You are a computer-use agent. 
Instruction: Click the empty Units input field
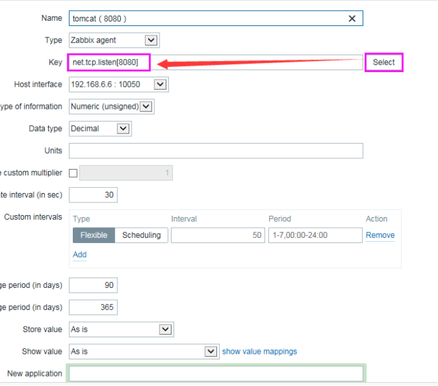coord(216,151)
